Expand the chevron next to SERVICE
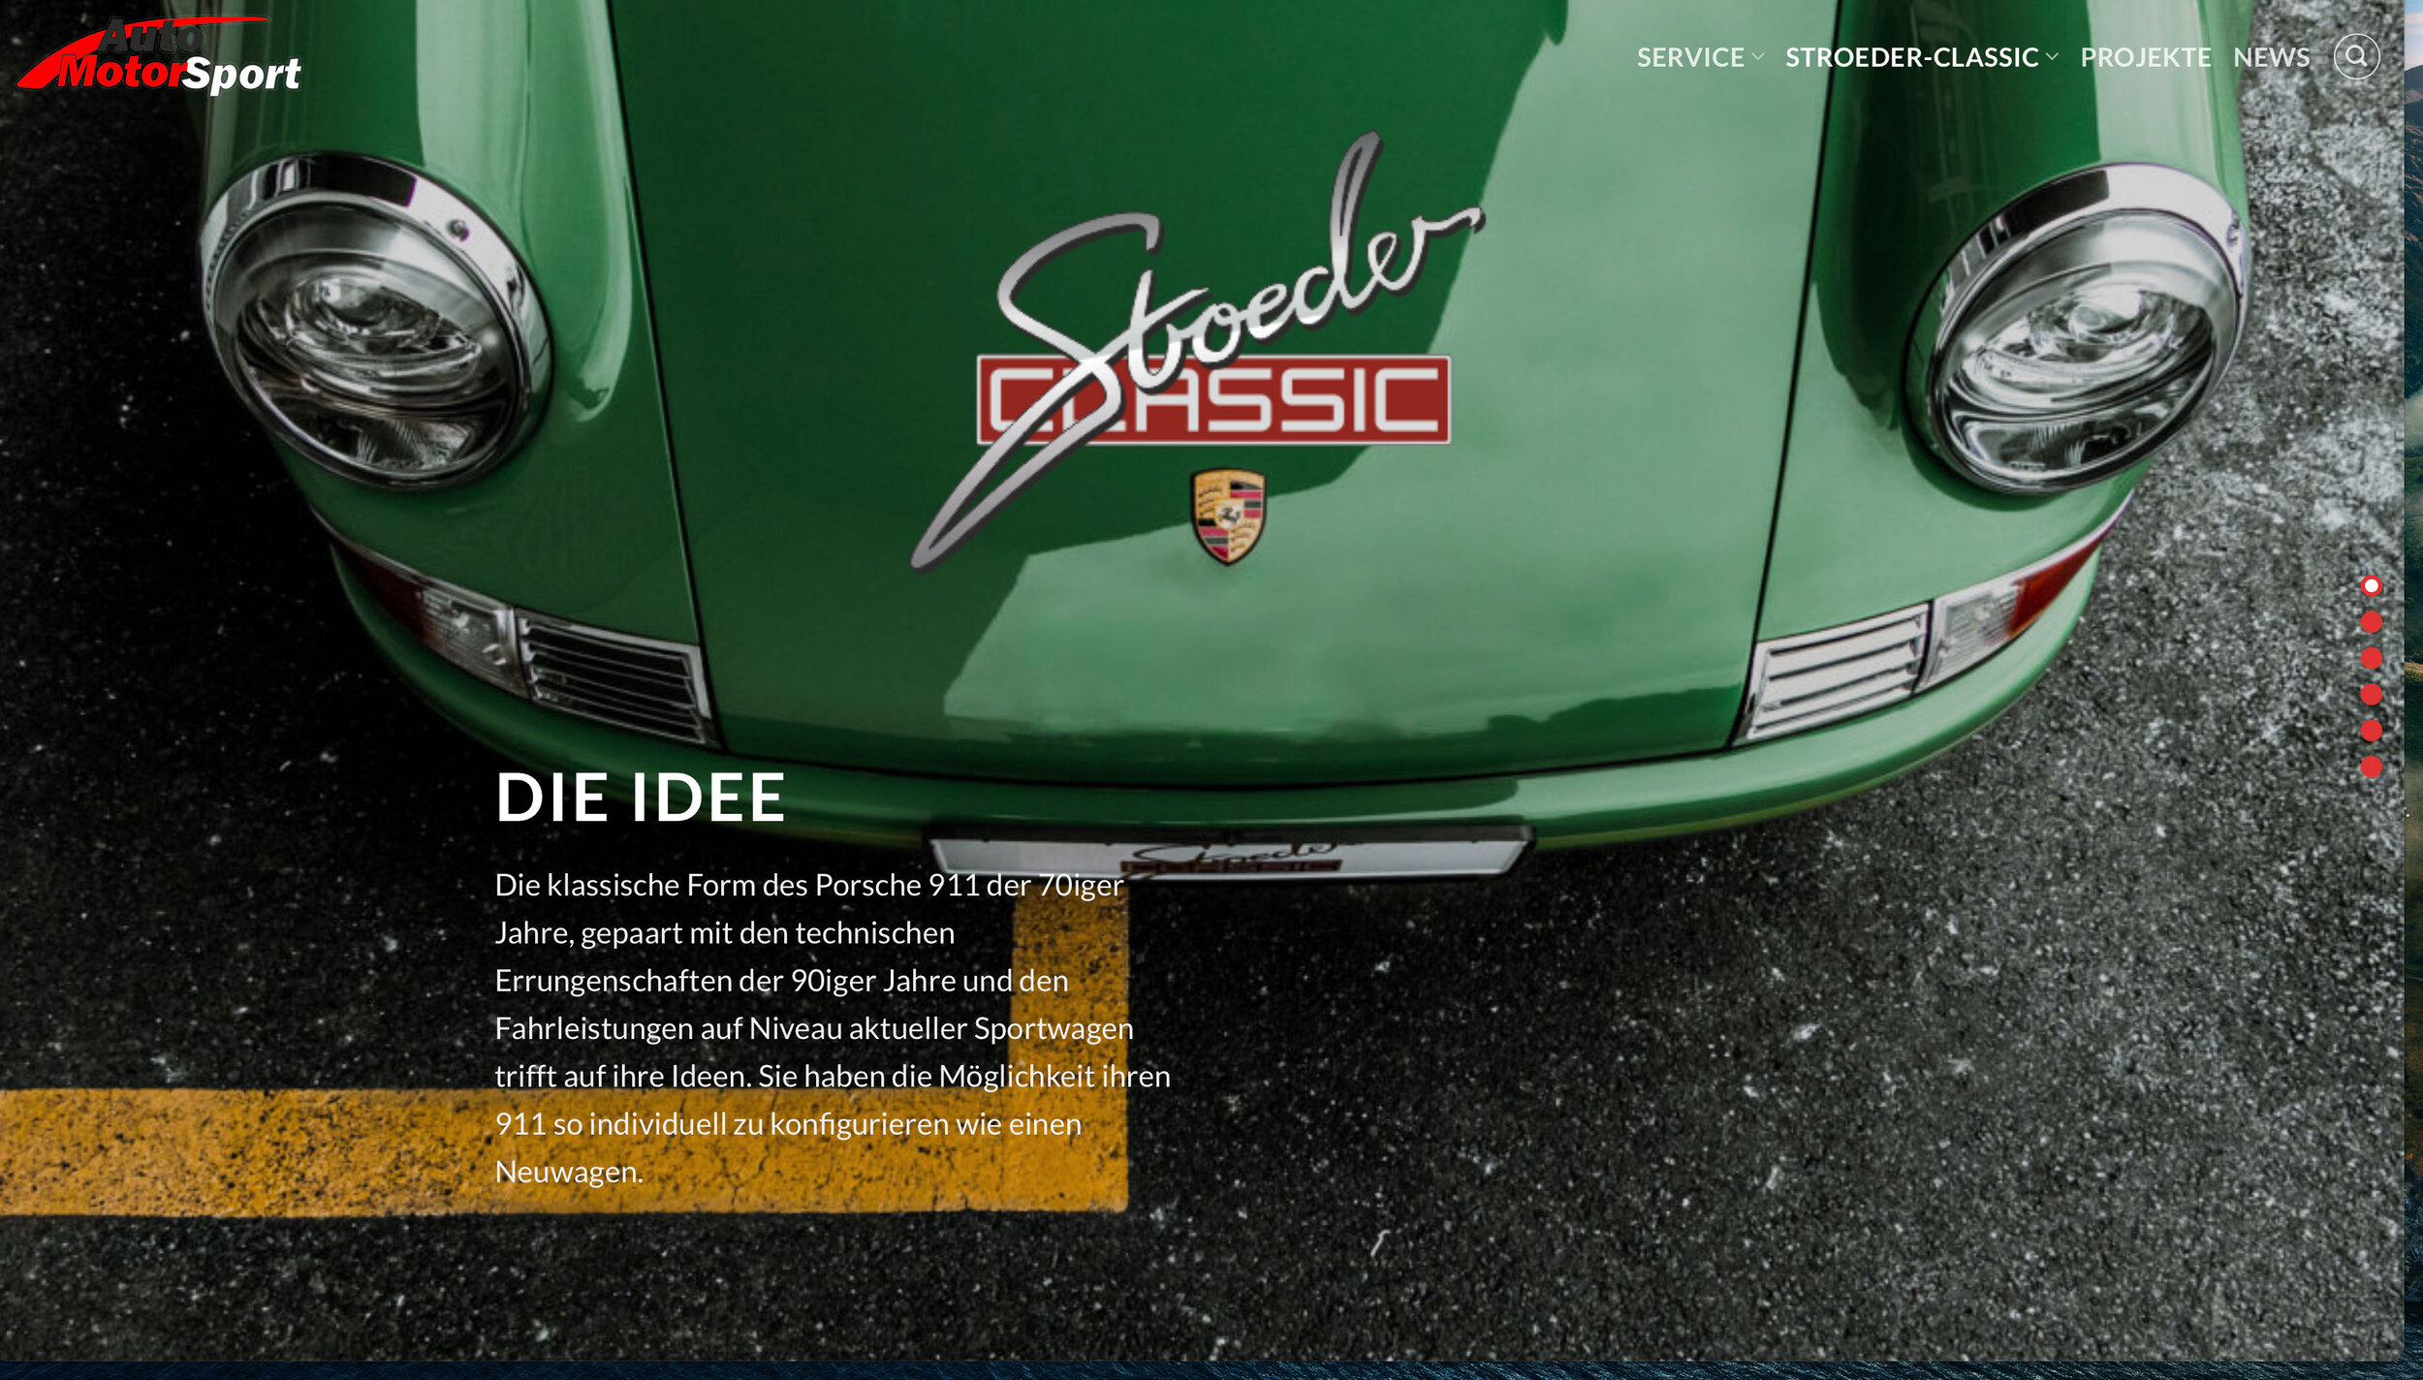Viewport: 2423px width, 1380px height. tap(1757, 57)
